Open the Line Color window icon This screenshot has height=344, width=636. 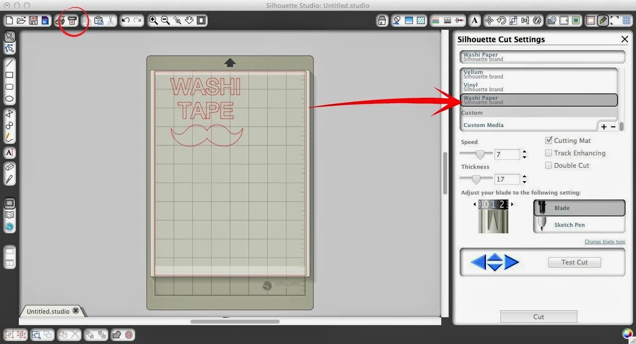pyautogui.click(x=435, y=20)
